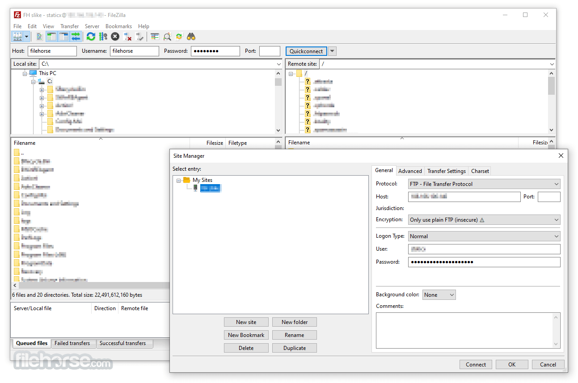The width and height of the screenshot is (578, 383).
Task: Switch to the Advanced tab
Action: 410,171
